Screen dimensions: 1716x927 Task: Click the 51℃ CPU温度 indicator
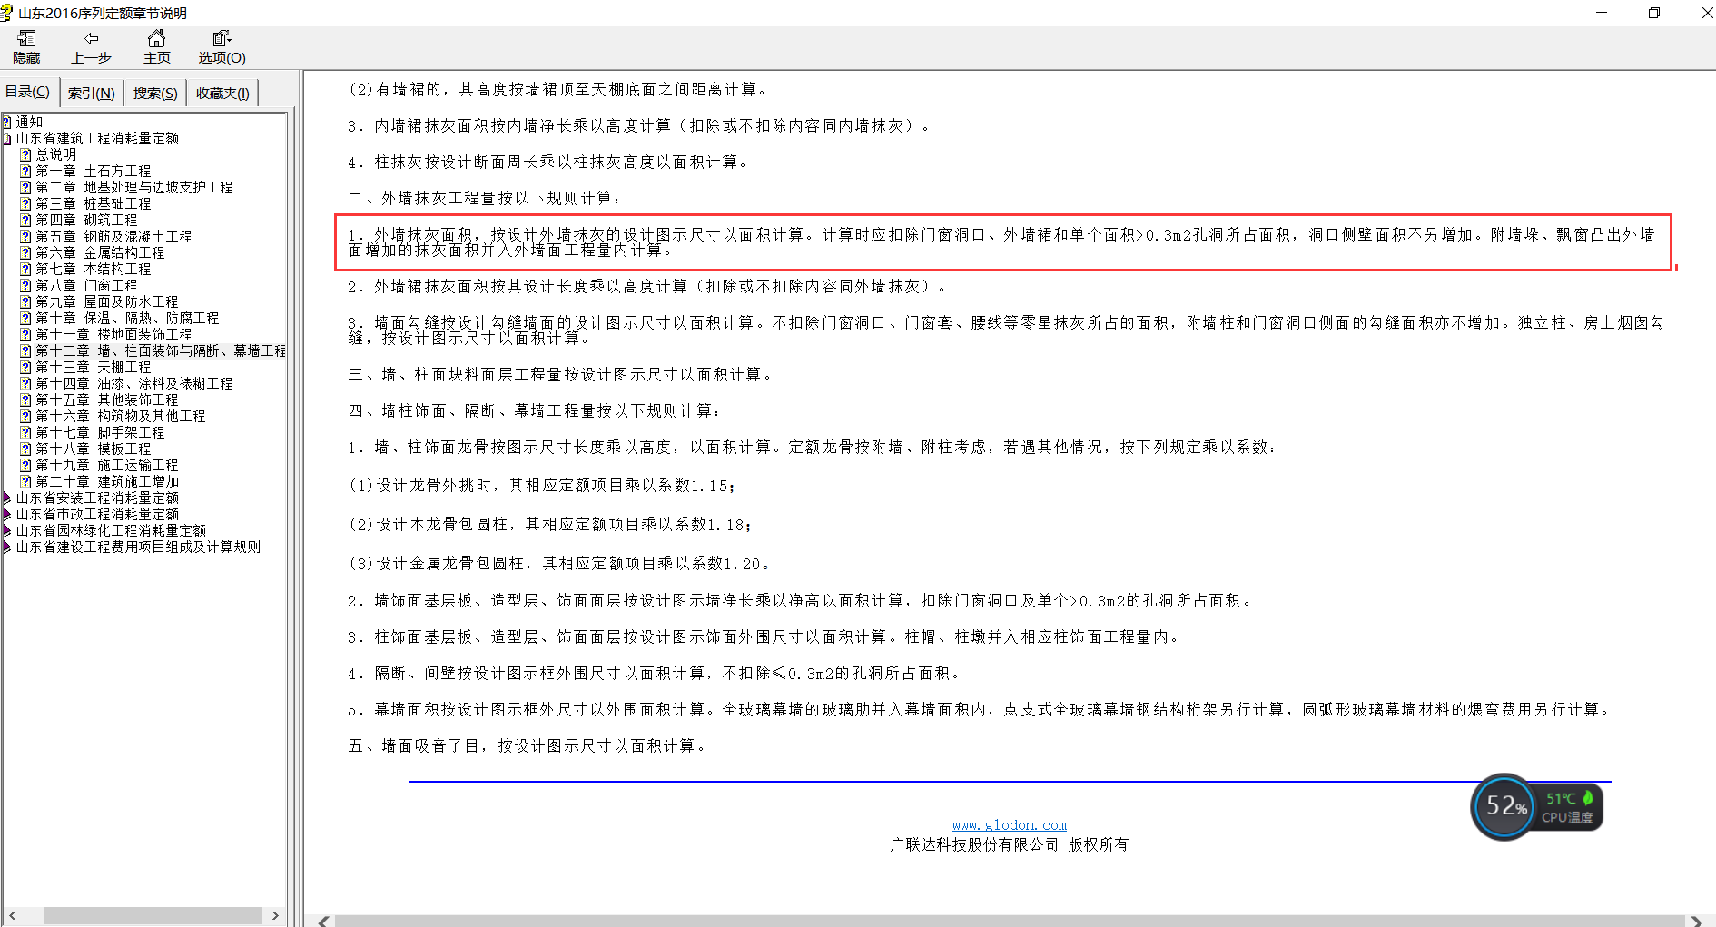pyautogui.click(x=1570, y=807)
